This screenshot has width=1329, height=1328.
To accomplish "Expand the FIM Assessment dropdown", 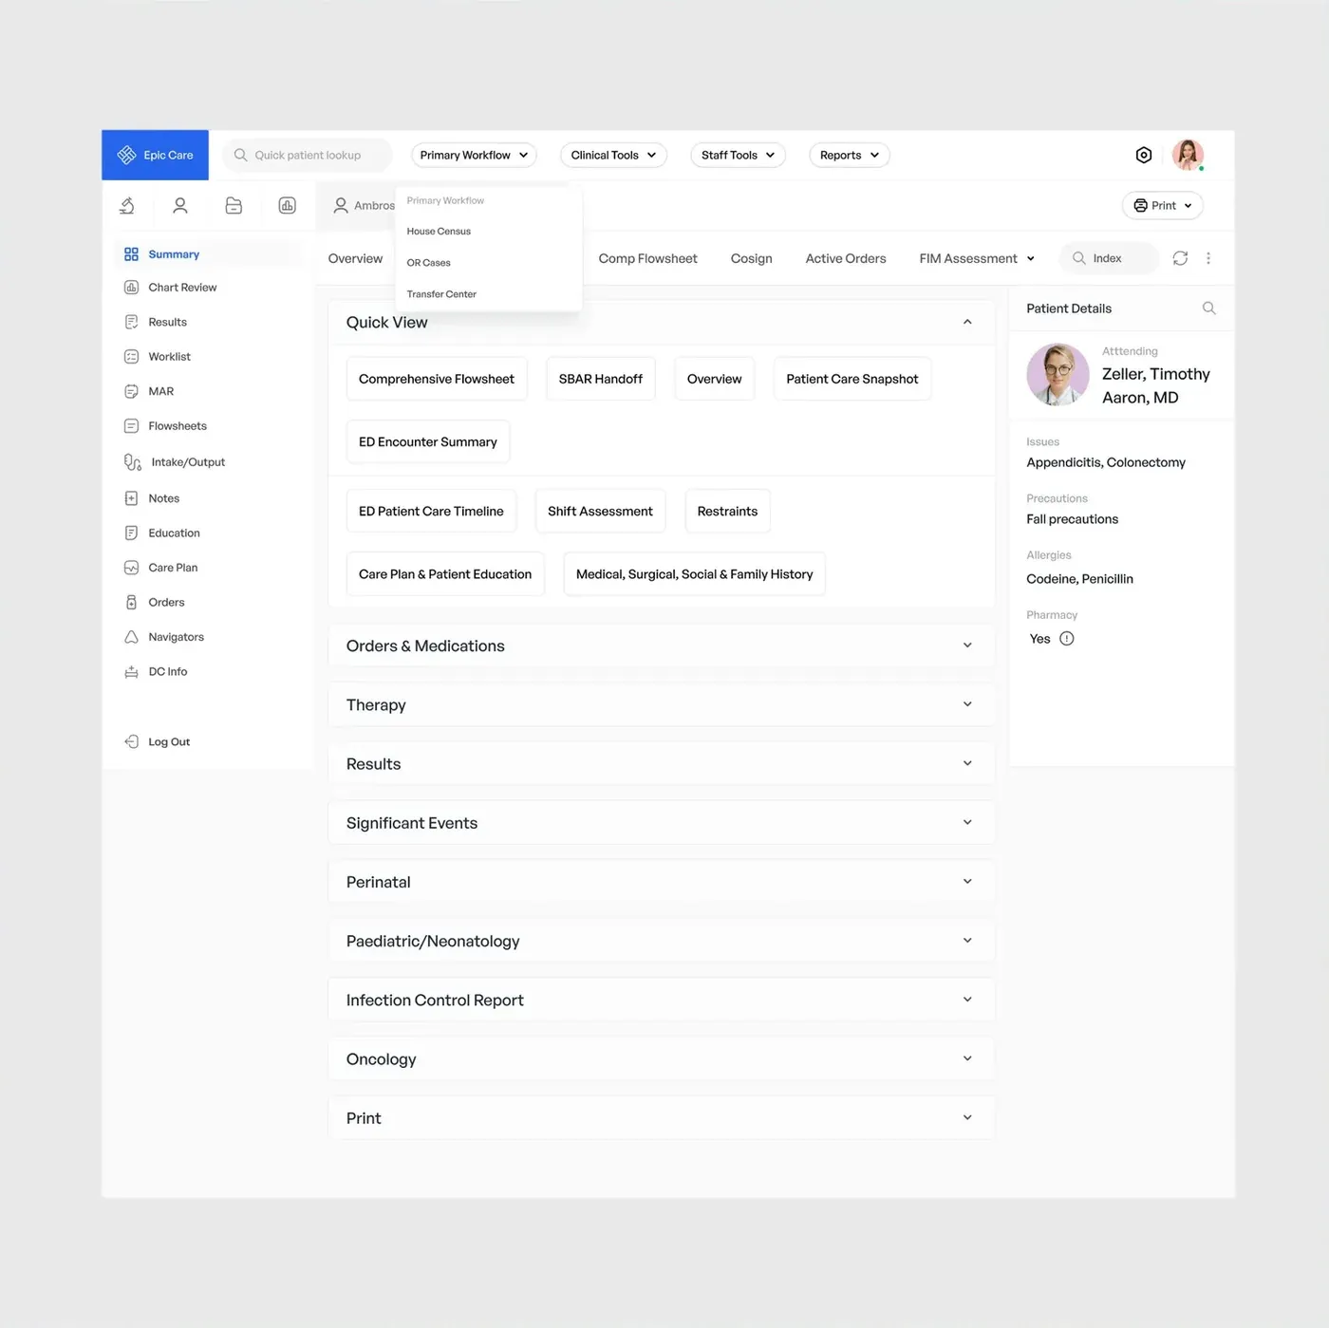I will point(977,258).
